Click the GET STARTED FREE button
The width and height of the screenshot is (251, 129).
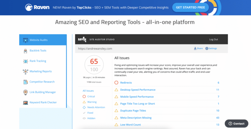[x=191, y=8]
